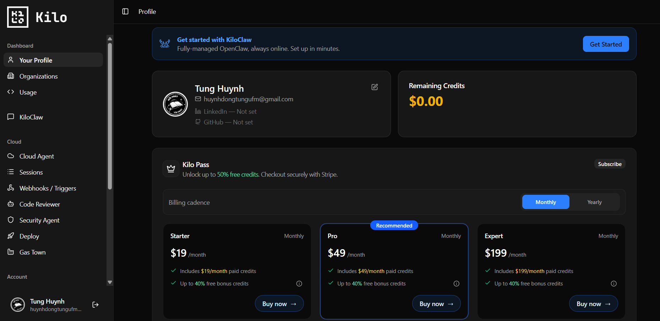This screenshot has width=660, height=321.
Task: Go to Organizations page
Action: pos(53,76)
